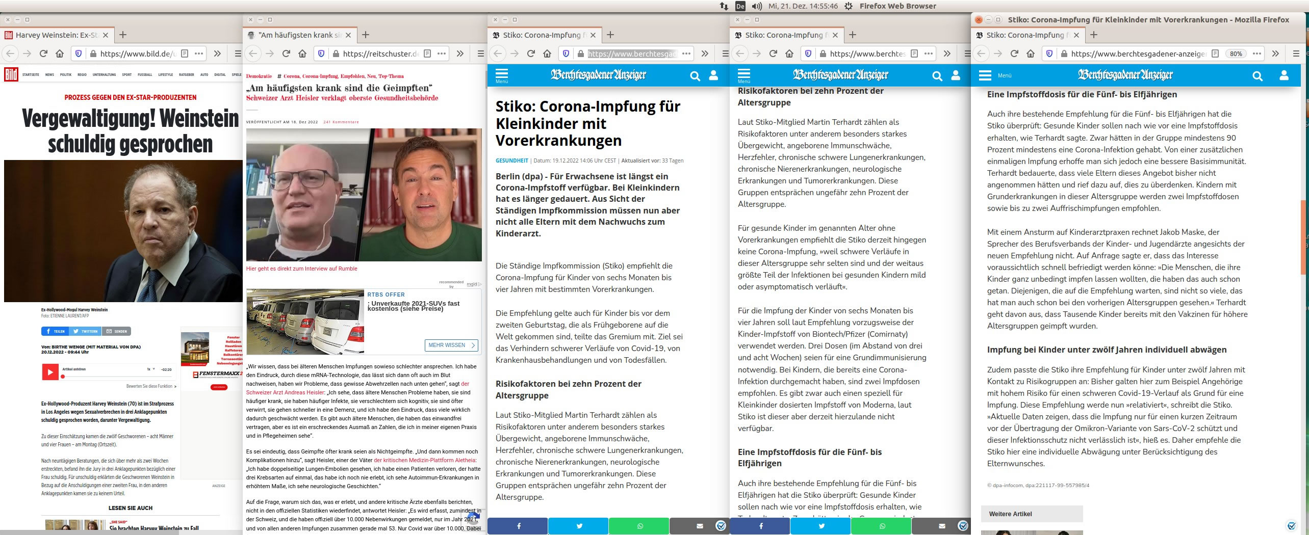Click the back arrow in Reitschuster window
The width and height of the screenshot is (1309, 535).
click(x=253, y=53)
